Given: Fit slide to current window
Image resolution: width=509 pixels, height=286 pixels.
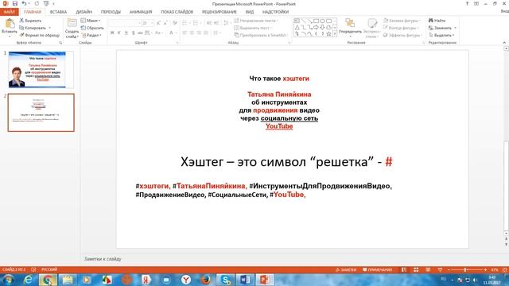Looking at the screenshot, I should click(x=504, y=270).
